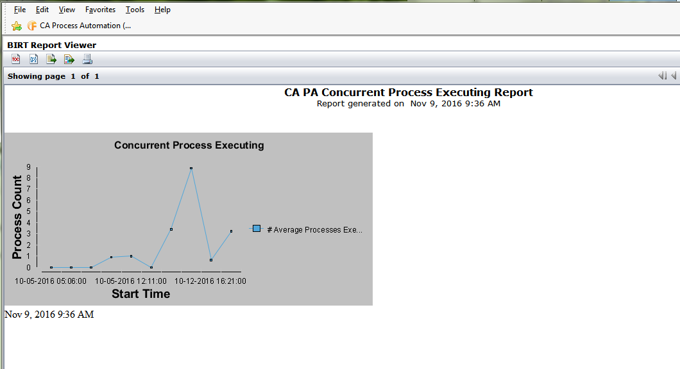Print the BIRT report

87,59
